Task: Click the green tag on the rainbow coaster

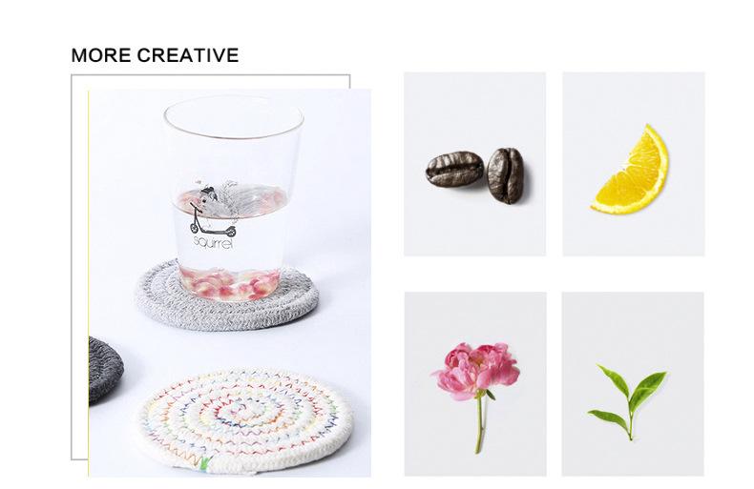Action: pos(205,463)
